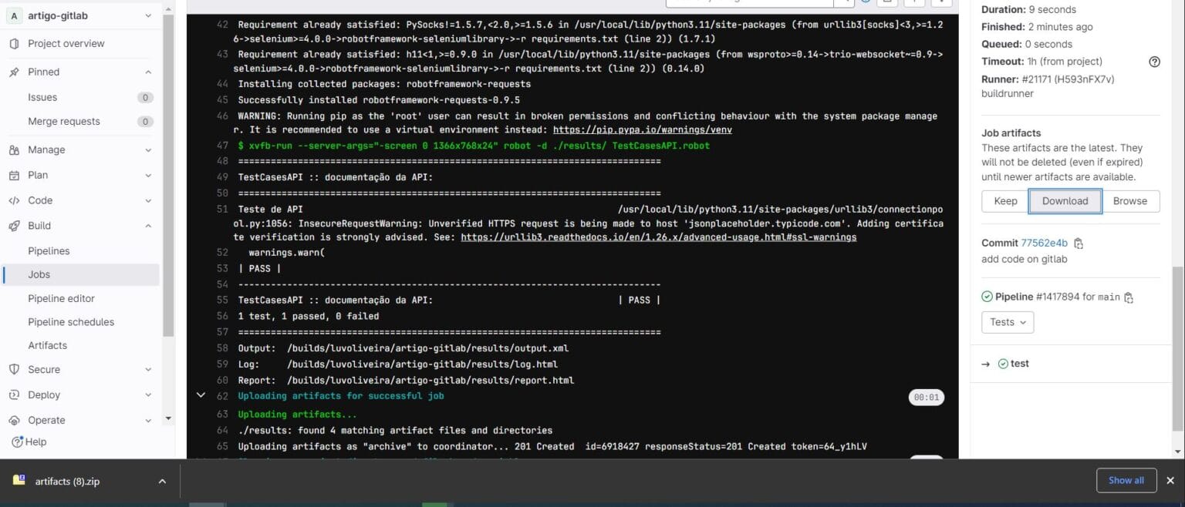Click the copy pipeline link icon
Image resolution: width=1185 pixels, height=507 pixels.
[x=1127, y=297]
